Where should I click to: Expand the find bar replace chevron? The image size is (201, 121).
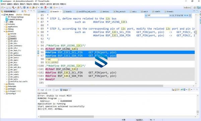(146, 15)
